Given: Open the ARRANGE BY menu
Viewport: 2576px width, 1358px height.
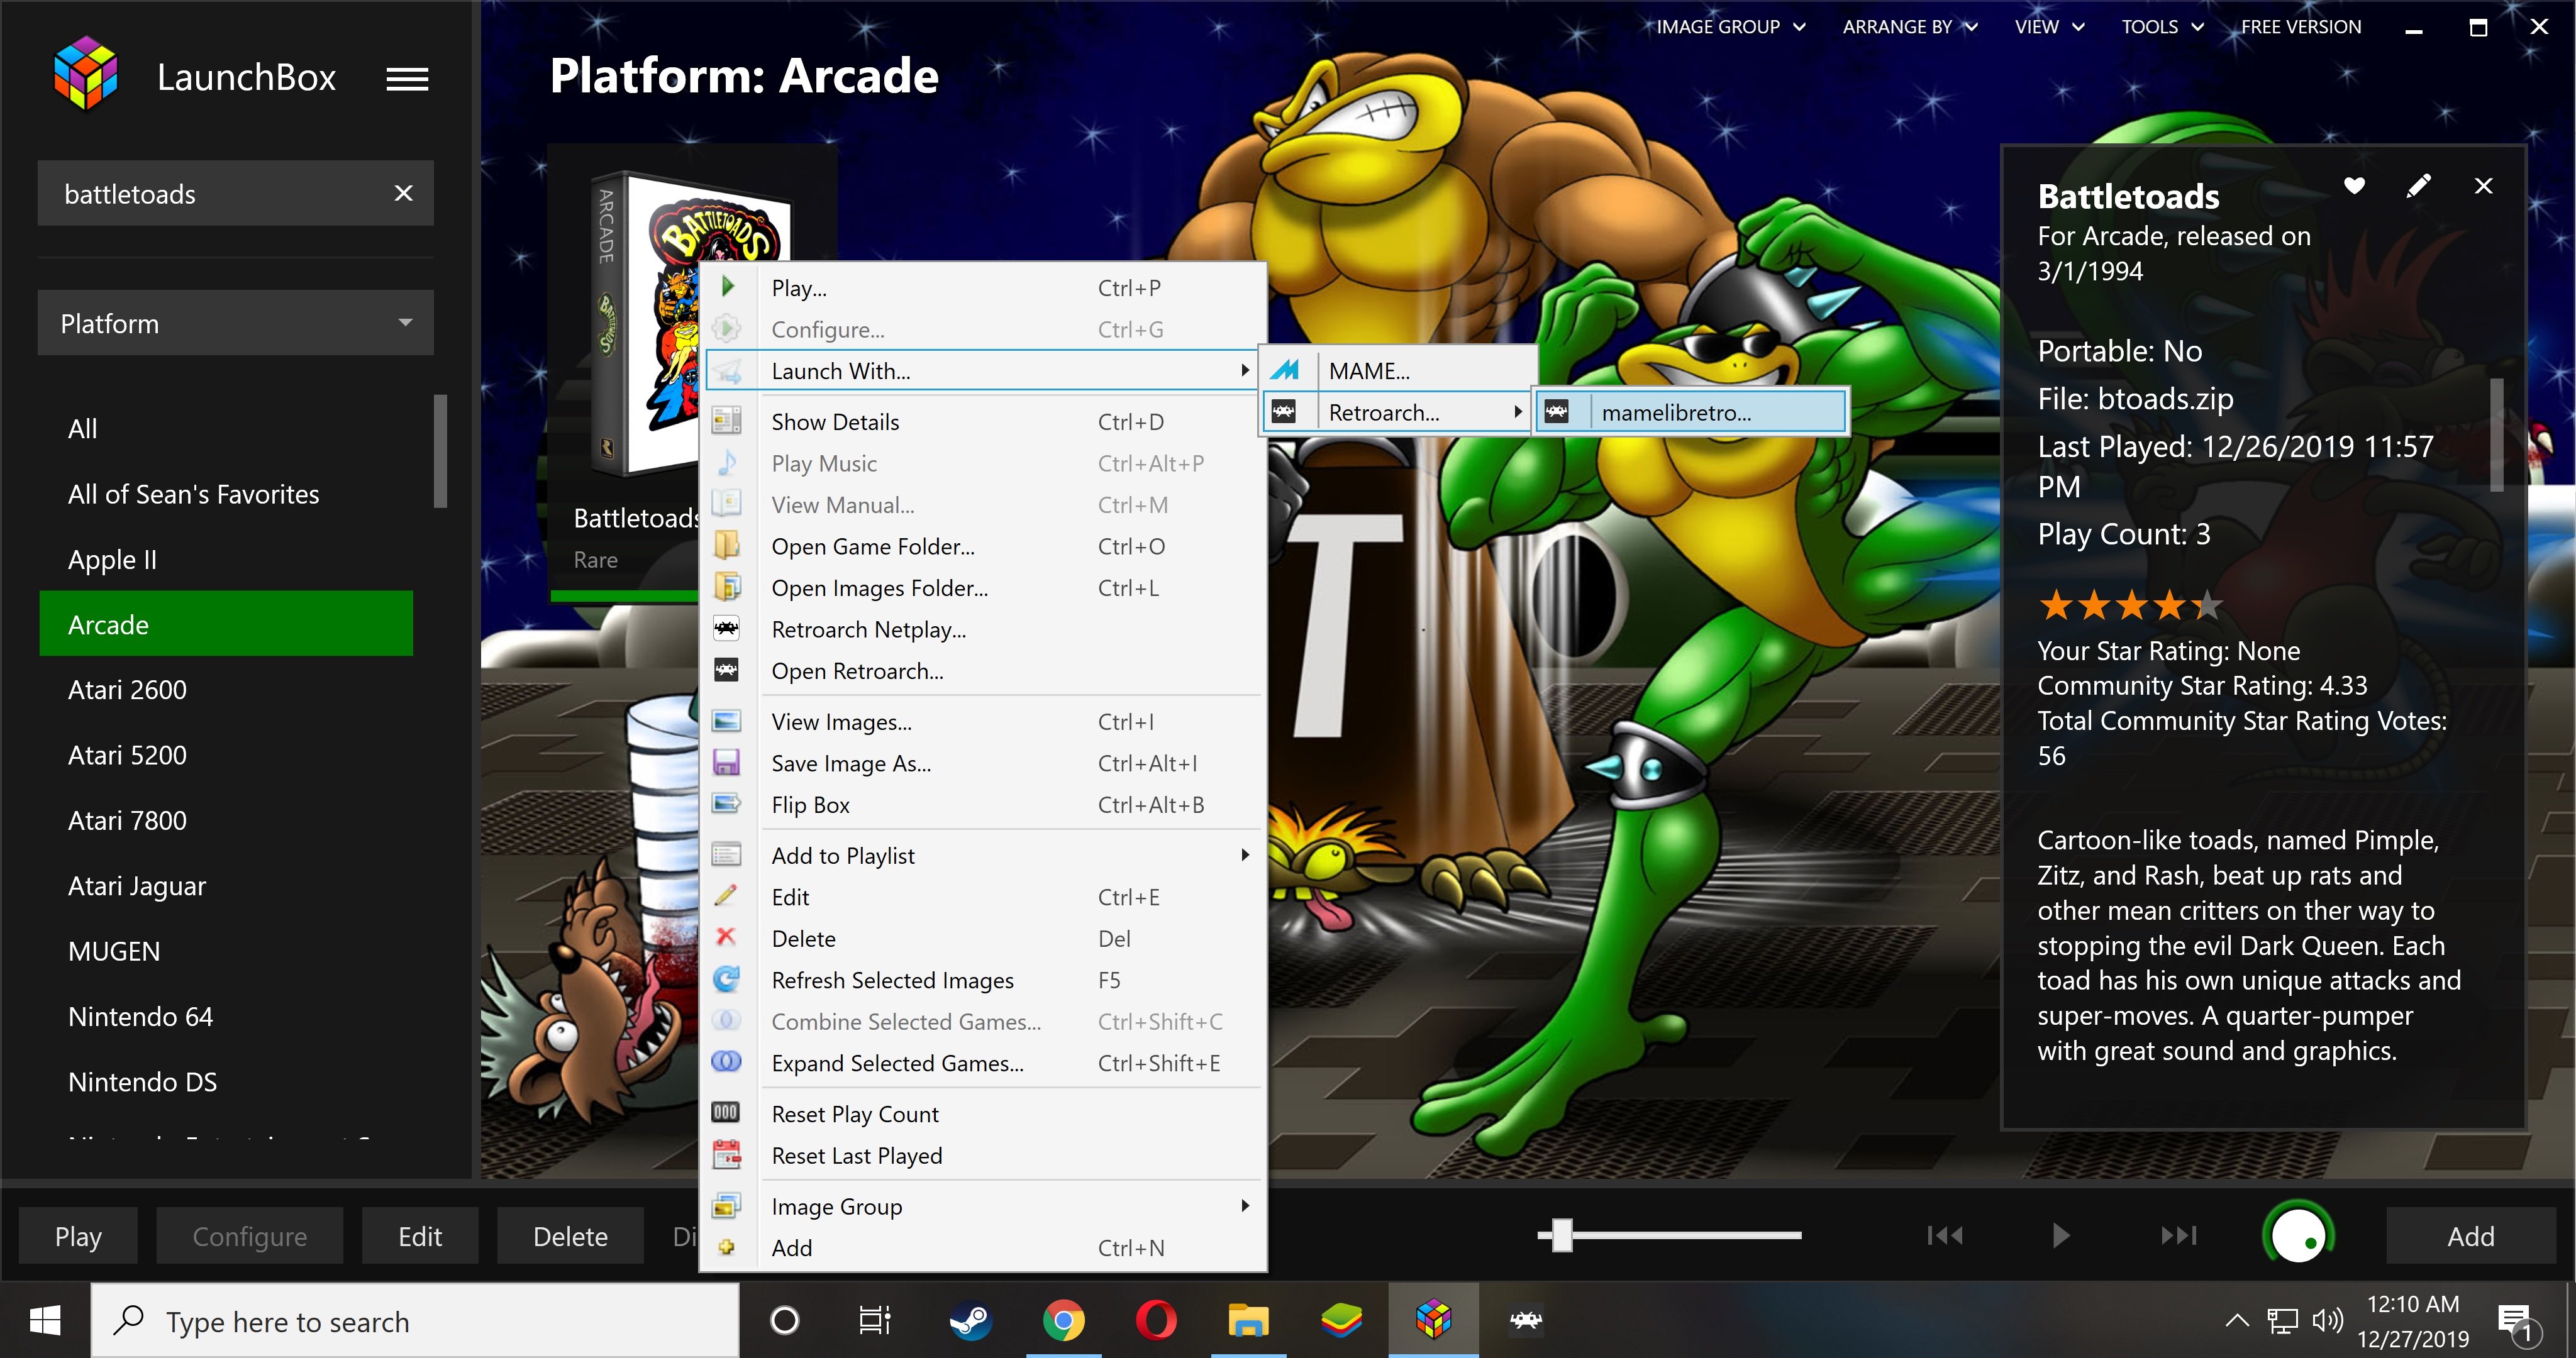Looking at the screenshot, I should pos(1910,27).
